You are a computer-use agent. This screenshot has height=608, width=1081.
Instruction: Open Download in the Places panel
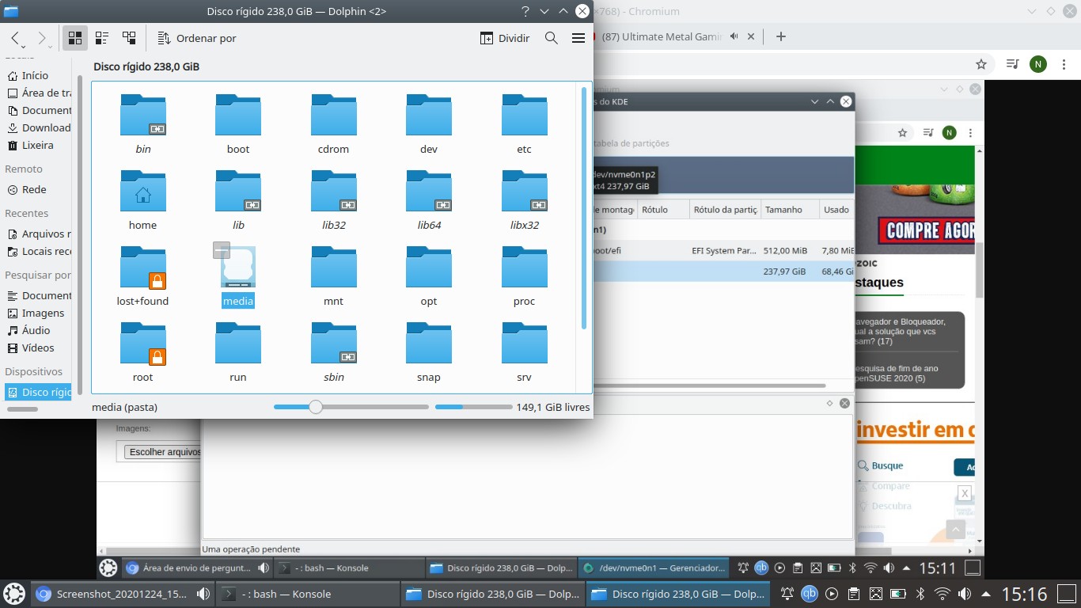(37, 127)
